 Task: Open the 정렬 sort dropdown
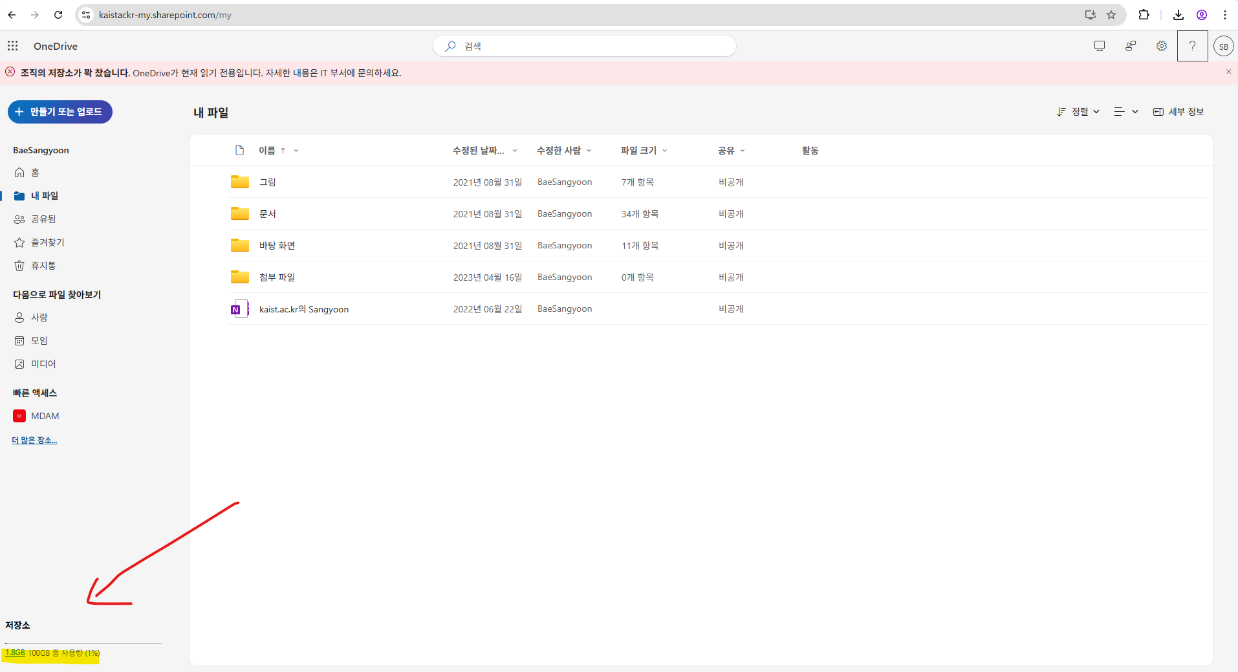click(x=1078, y=112)
